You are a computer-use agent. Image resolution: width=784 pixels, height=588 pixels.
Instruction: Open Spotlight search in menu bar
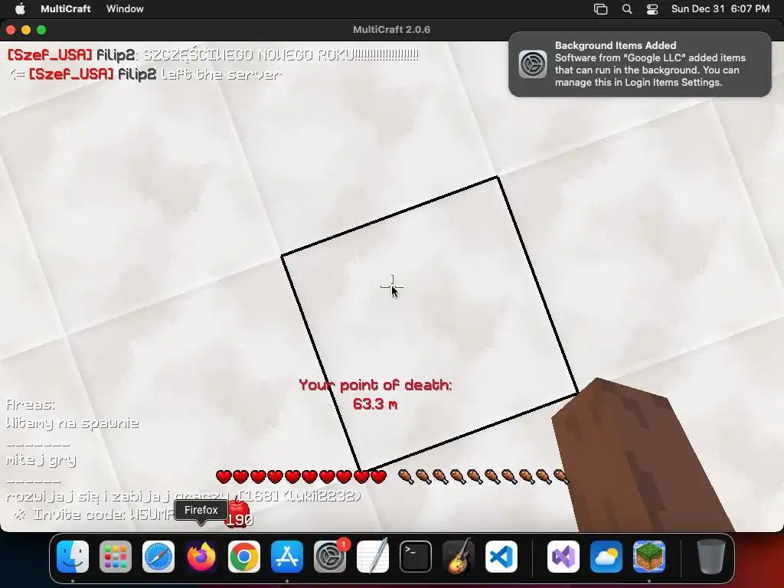click(627, 9)
